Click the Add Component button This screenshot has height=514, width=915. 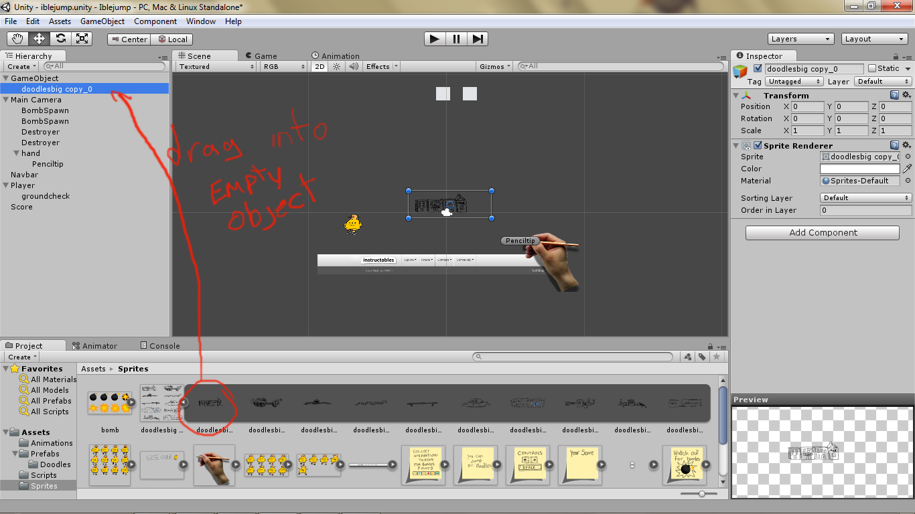(x=823, y=232)
